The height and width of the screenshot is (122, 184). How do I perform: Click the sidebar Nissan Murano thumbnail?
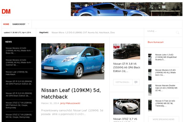click(x=150, y=75)
